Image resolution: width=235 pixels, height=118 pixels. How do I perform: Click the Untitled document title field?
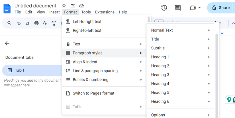(35, 6)
